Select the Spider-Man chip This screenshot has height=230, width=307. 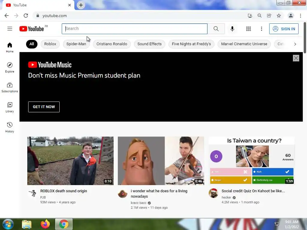pos(76,44)
